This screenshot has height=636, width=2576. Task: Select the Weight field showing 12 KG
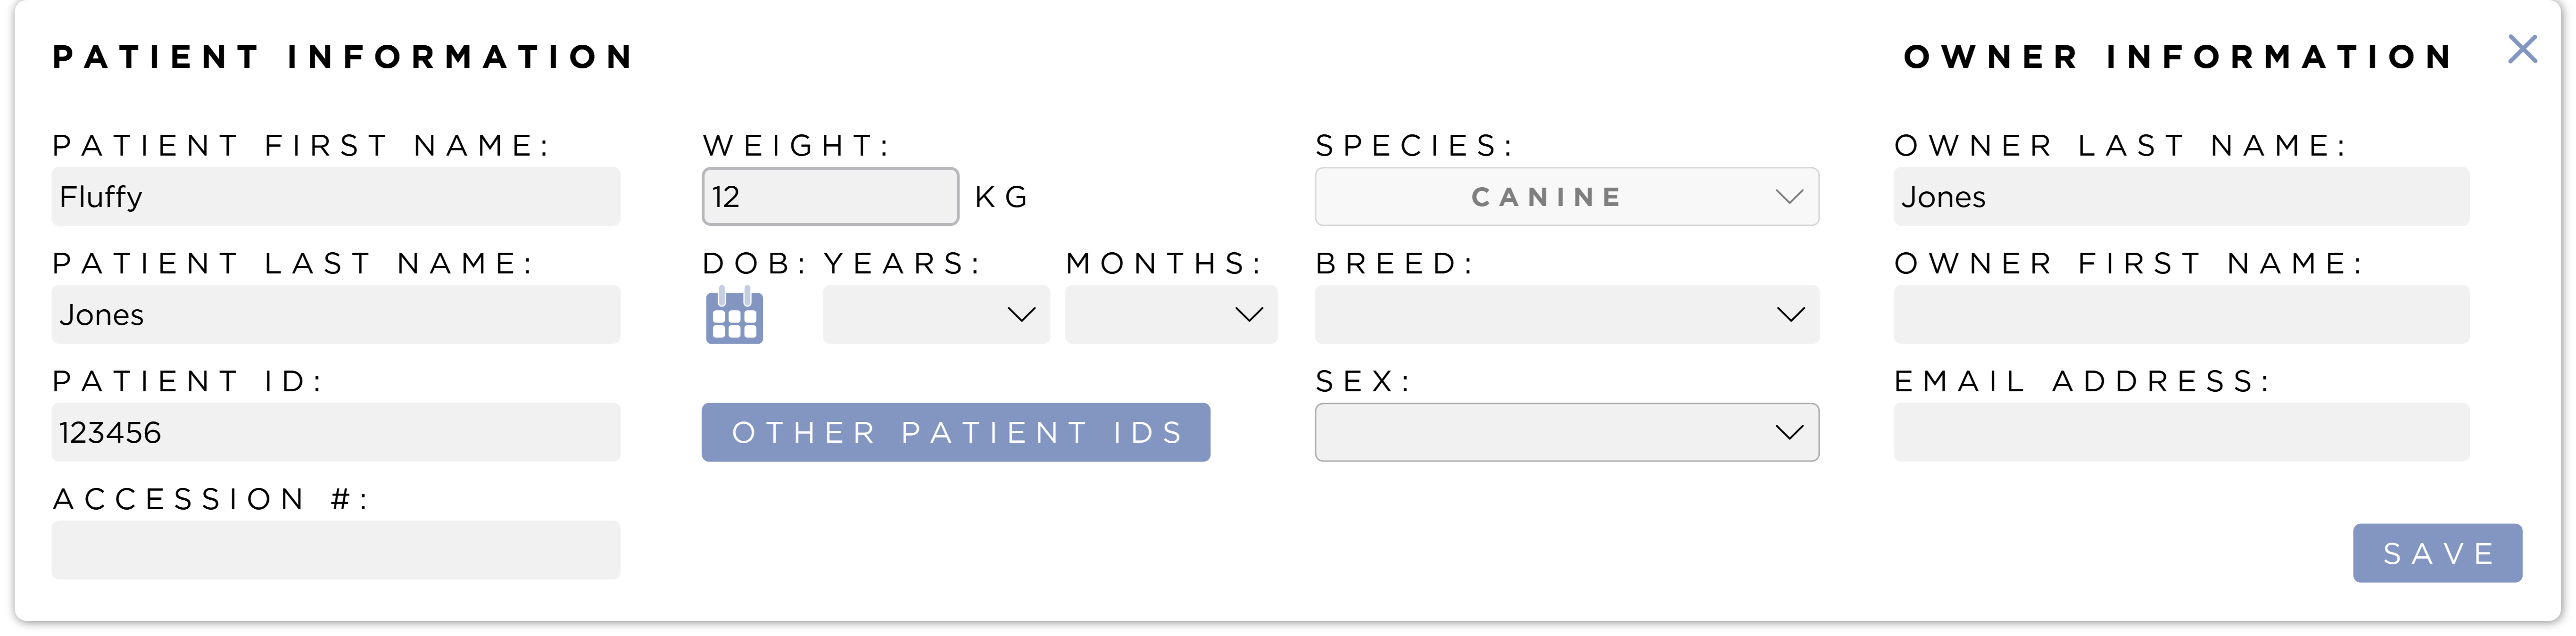(x=829, y=196)
